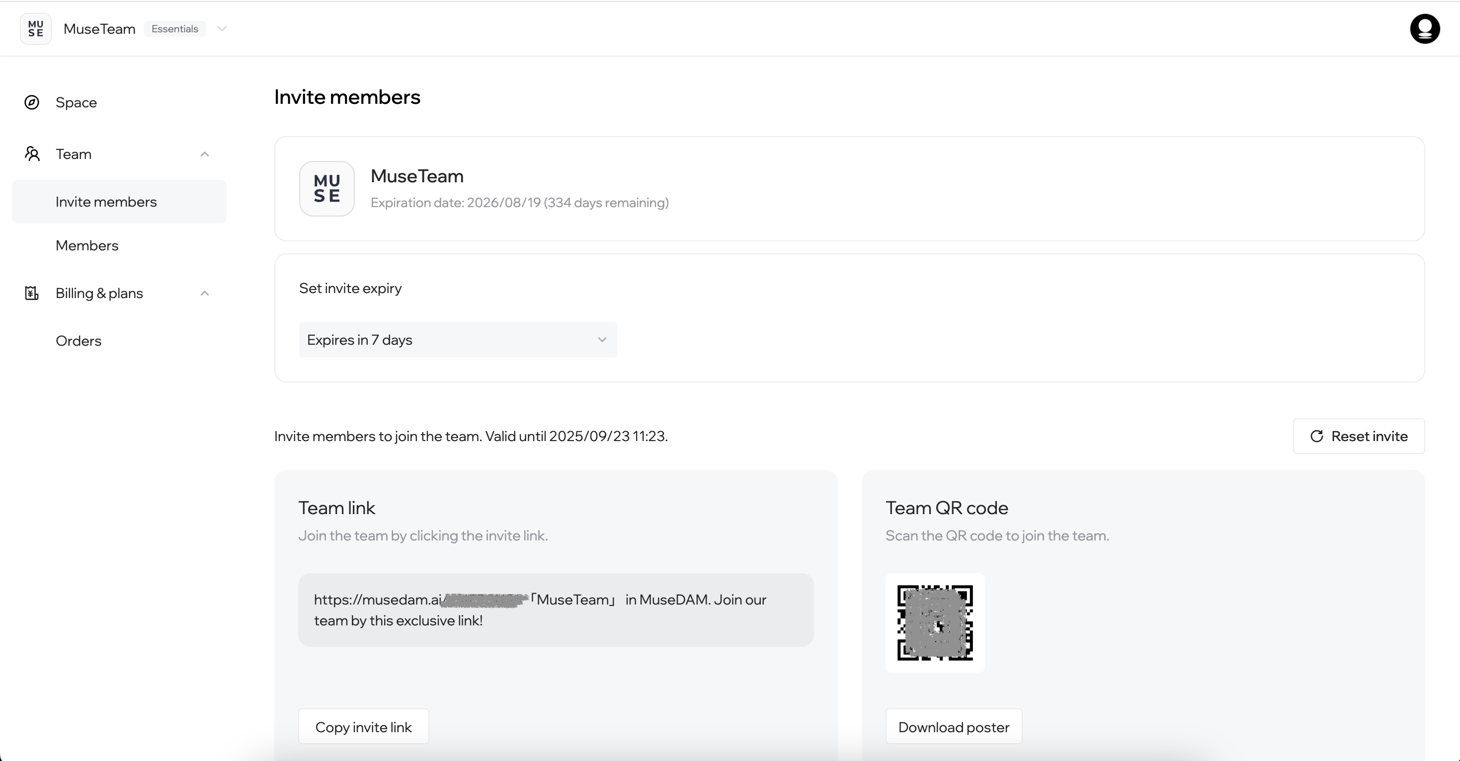Screen dimensions: 1460x761
Task: Go to Orders in sidebar
Action: point(78,341)
